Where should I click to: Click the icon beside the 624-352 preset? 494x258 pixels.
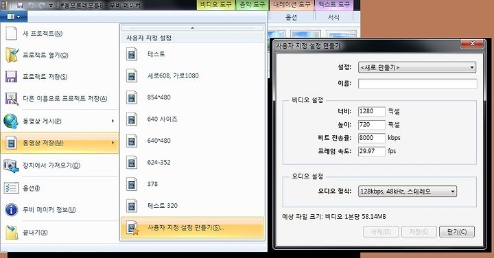pos(132,163)
